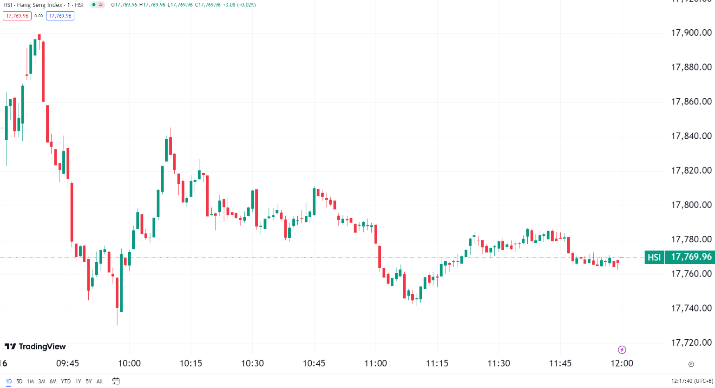Toggle the pink approximate-price indicator

(100, 5)
